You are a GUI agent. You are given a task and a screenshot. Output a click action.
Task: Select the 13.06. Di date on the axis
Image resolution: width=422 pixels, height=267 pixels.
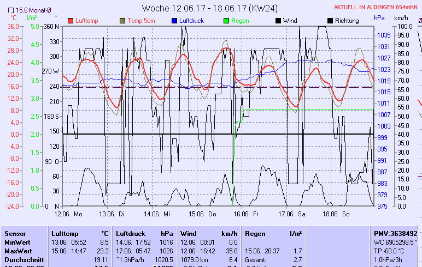[x=114, y=214]
